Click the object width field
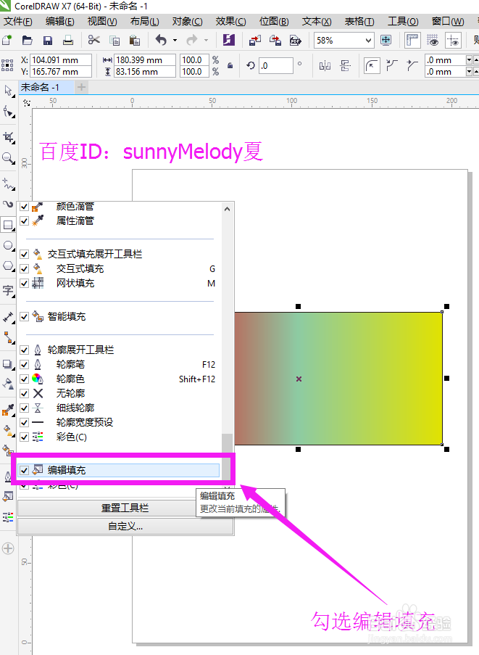479x655 pixels. coord(145,59)
